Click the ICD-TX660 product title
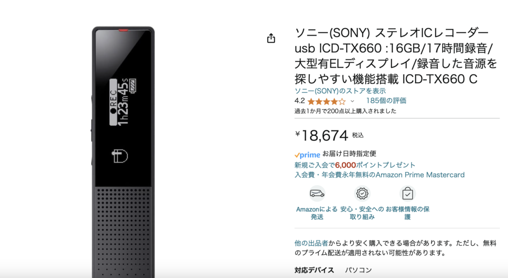This screenshot has width=508, height=278. 395,56
